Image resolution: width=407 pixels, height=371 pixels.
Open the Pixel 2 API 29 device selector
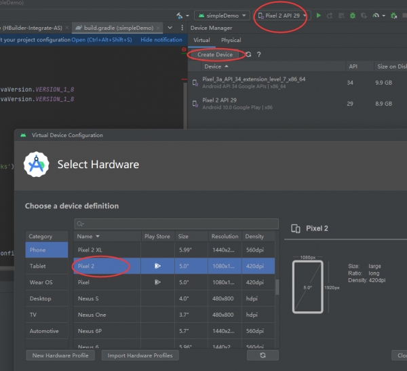click(282, 16)
